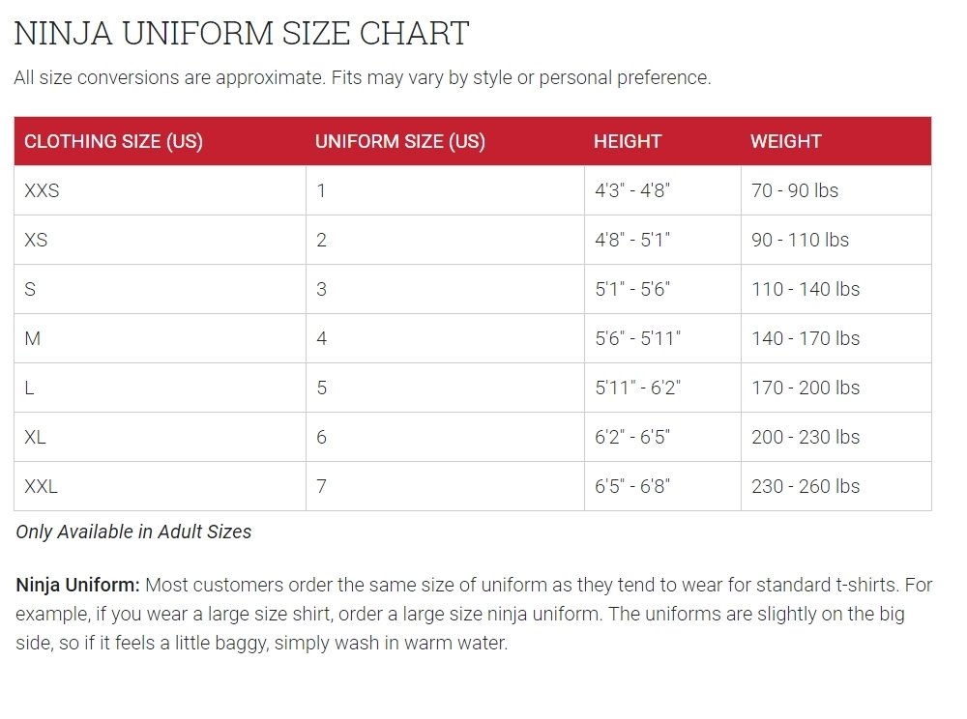Click the XXS clothing size cell
Screen dimensions: 967x719
click(x=42, y=190)
